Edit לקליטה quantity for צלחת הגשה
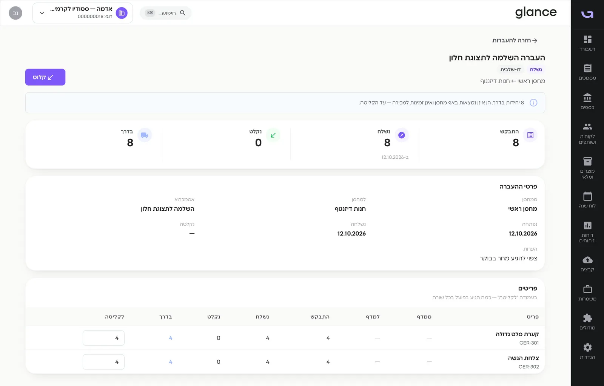 tap(103, 362)
